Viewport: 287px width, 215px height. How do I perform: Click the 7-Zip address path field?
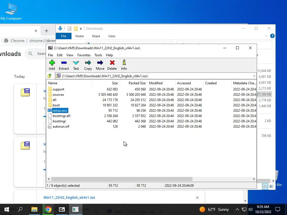click(x=156, y=76)
